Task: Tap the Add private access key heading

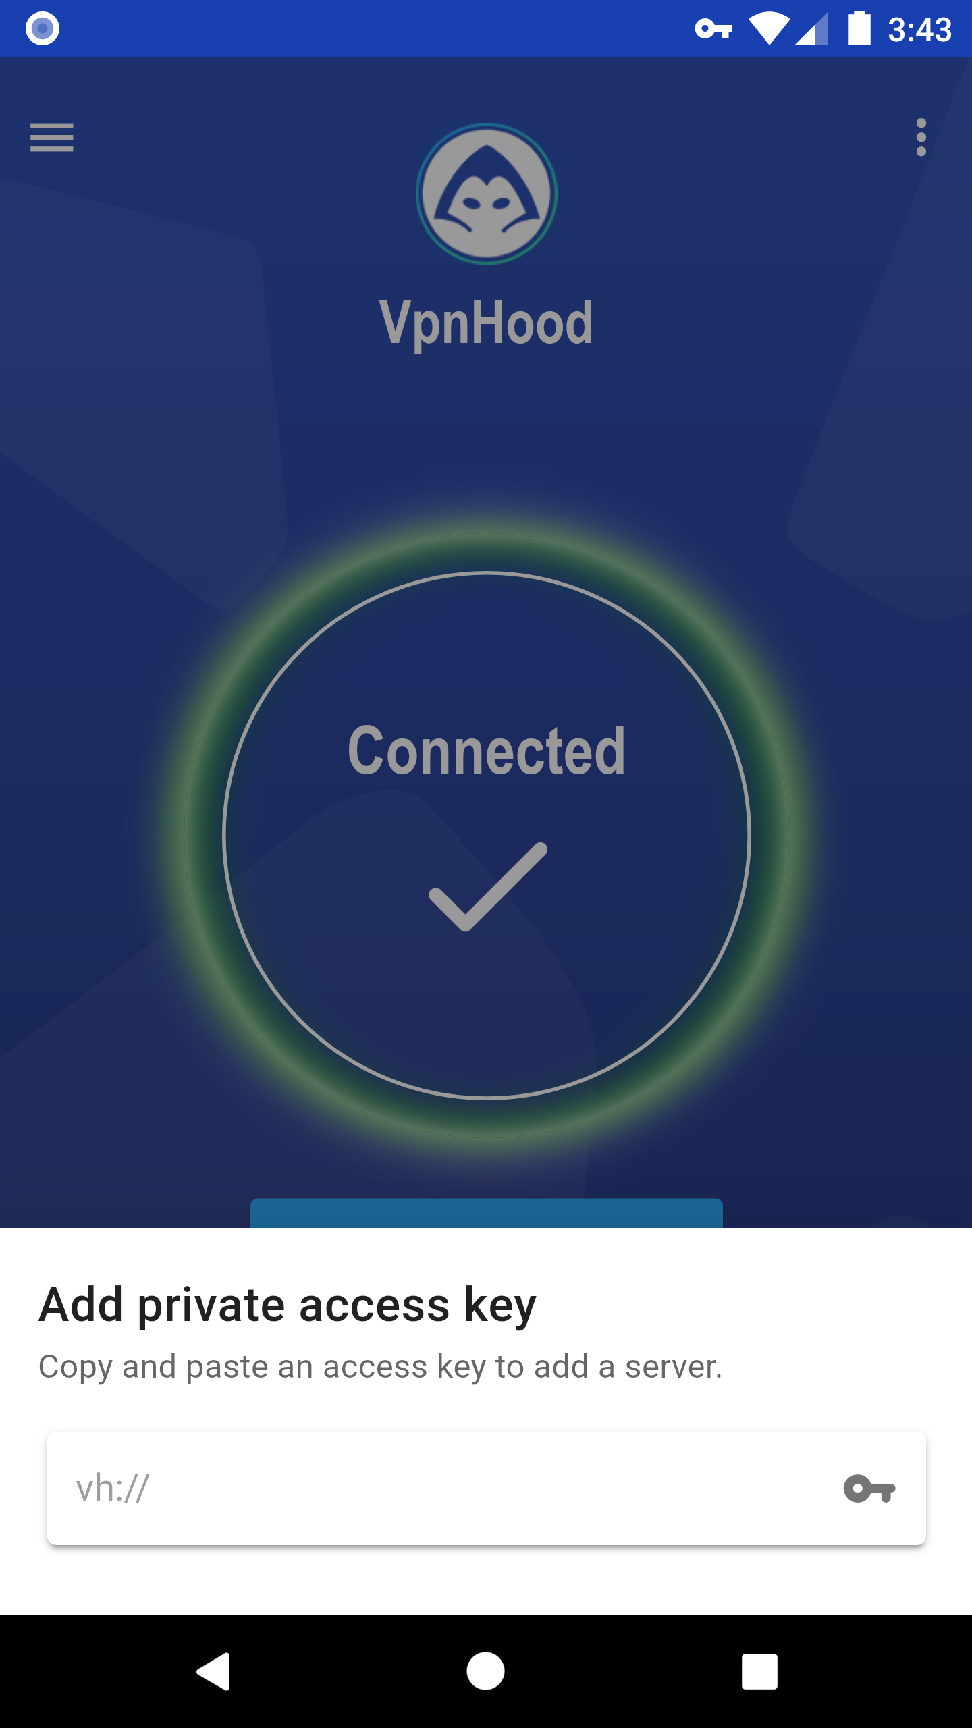Action: click(288, 1305)
